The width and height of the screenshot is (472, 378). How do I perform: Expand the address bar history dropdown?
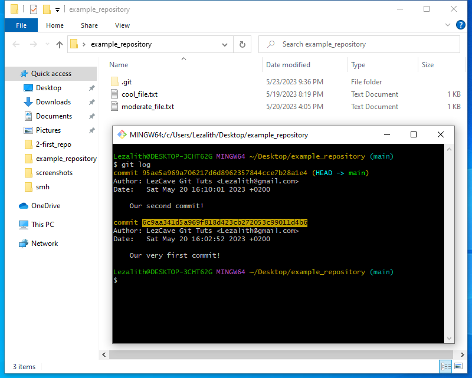click(x=224, y=44)
